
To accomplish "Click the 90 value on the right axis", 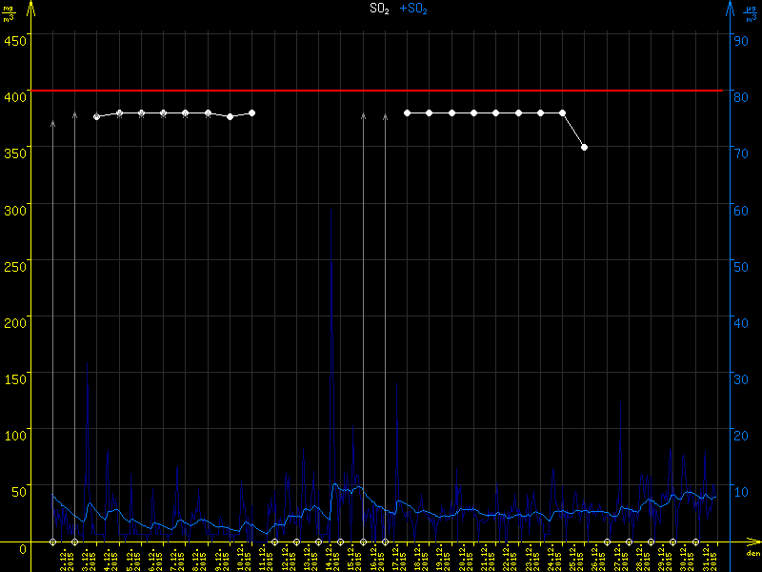I will pos(739,39).
